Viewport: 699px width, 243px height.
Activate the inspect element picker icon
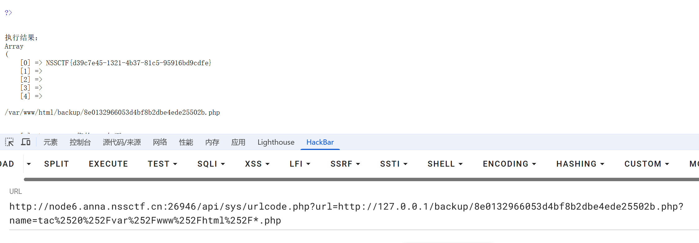point(9,142)
